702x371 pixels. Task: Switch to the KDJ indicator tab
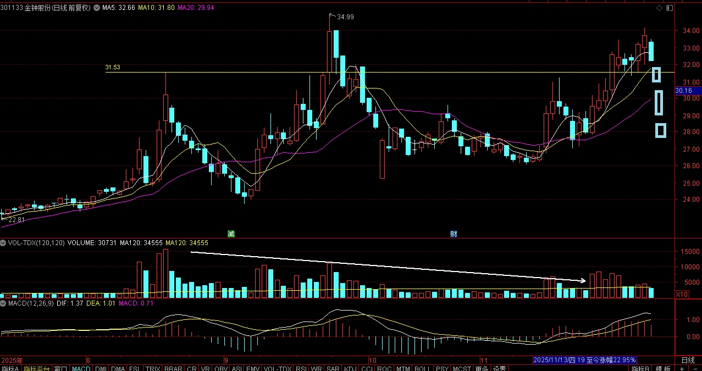click(x=350, y=369)
